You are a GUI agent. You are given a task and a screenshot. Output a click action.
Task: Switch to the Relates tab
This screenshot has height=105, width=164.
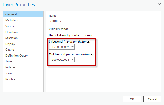[10, 79]
